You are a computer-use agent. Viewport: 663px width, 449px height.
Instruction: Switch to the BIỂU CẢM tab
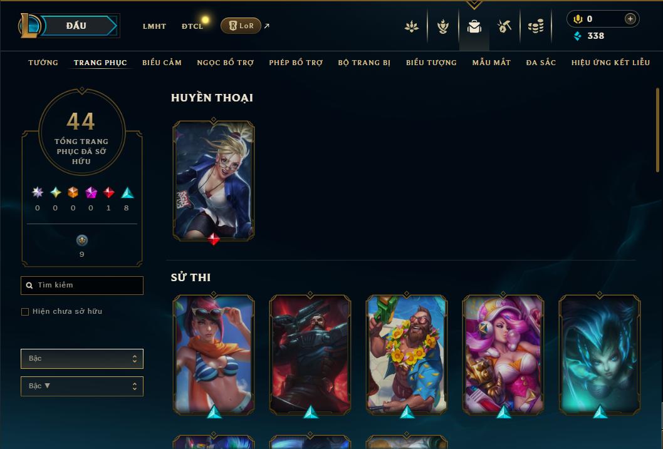tap(162, 63)
